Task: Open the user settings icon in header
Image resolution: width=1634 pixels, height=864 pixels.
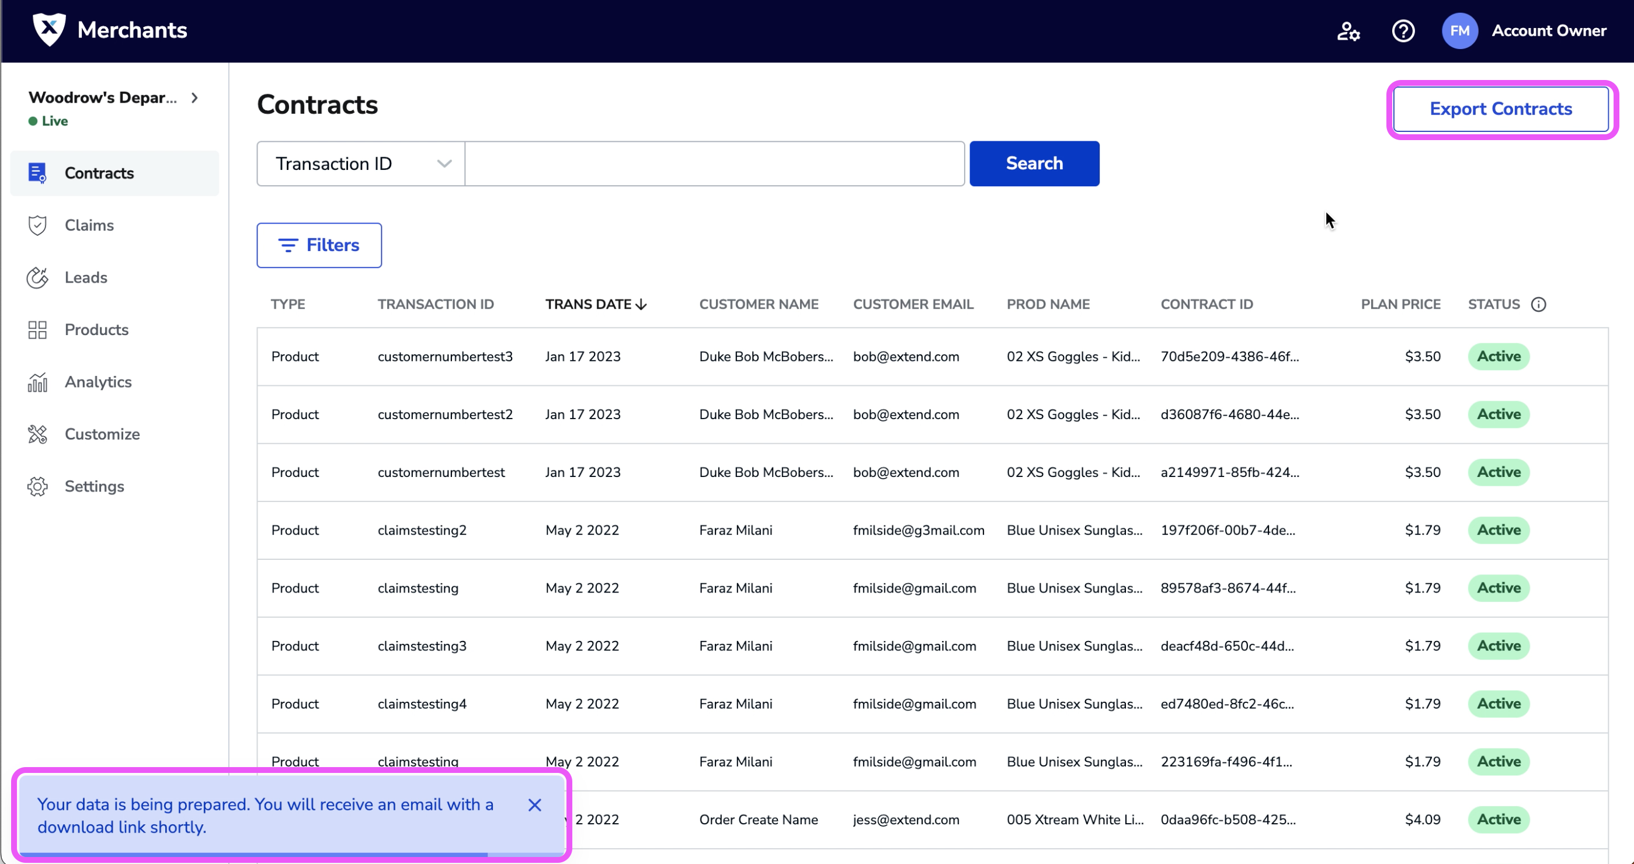Action: click(x=1348, y=31)
